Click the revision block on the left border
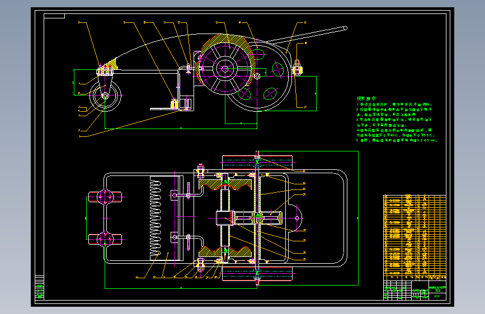The image size is (485, 314). (39, 287)
